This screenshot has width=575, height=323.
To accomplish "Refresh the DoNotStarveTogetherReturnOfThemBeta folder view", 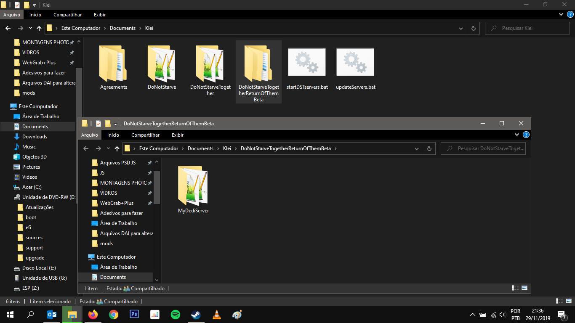I will click(429, 148).
